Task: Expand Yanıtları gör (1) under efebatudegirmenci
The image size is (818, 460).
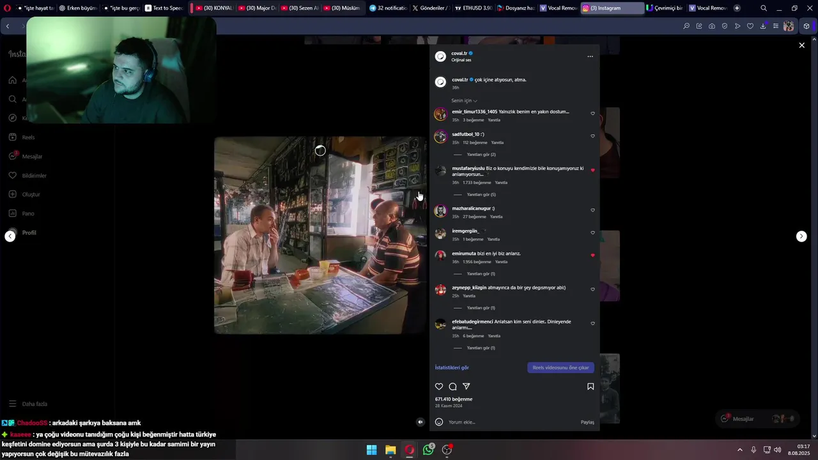Action: (481, 348)
